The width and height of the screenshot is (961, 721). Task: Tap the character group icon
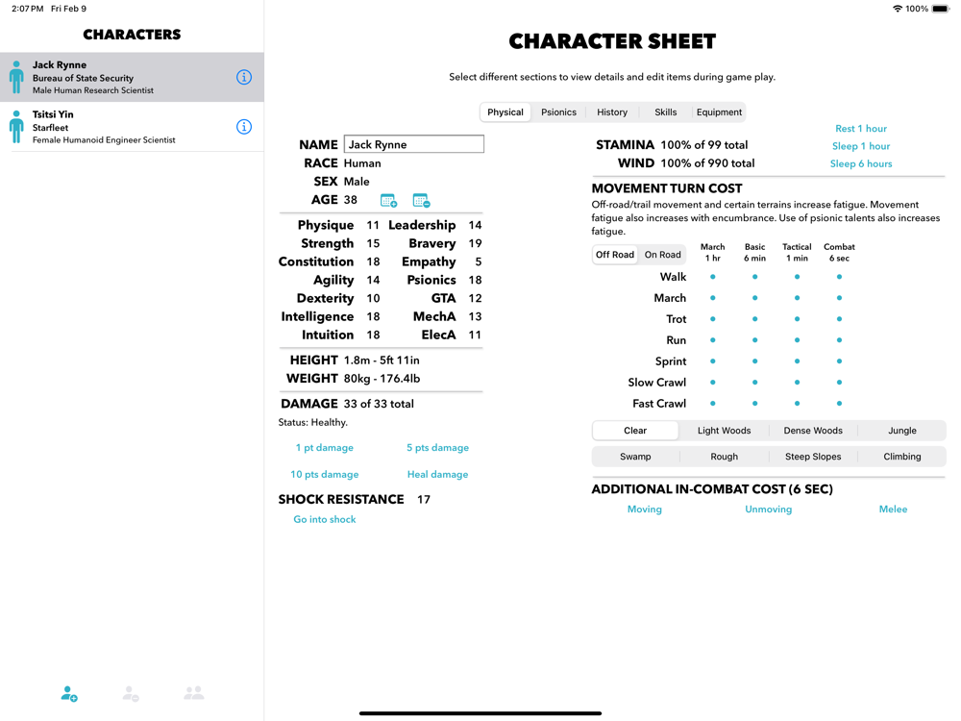(x=194, y=693)
